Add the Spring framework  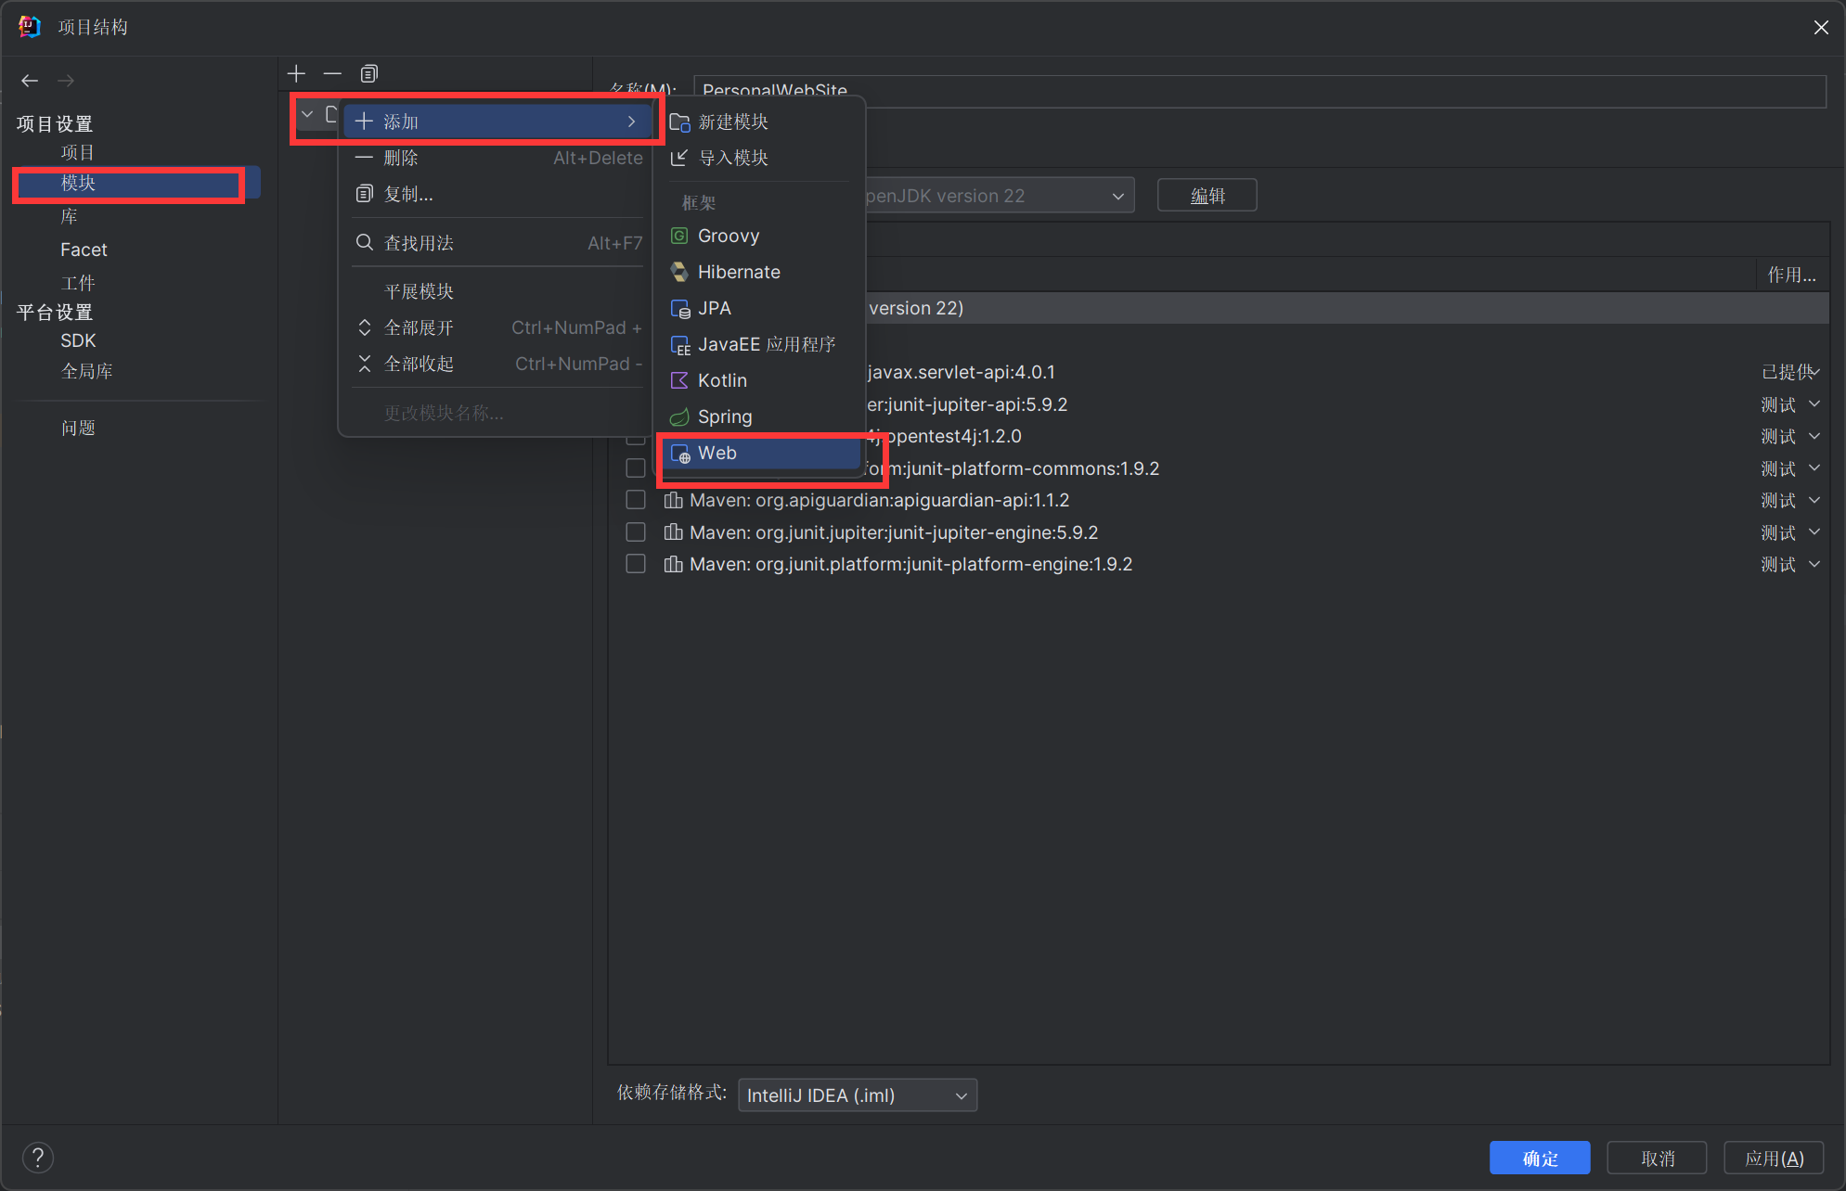tap(759, 416)
